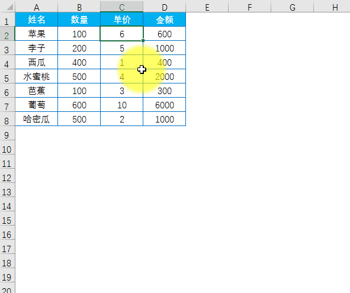Select the 苹果 cell
Screen dimensions: 350x293
click(36, 34)
